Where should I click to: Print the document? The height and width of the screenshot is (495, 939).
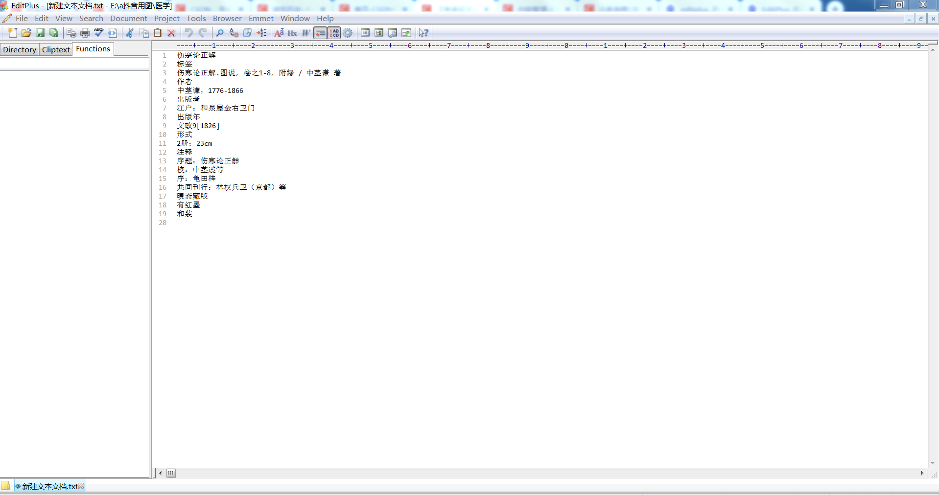click(x=85, y=33)
